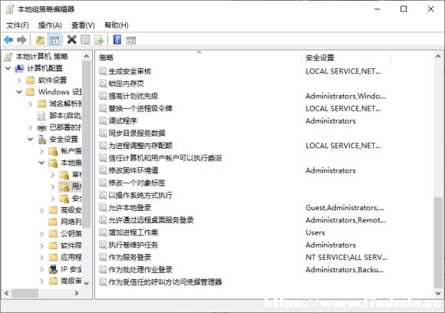Click the blue Back arrow in toolbar

[x=8, y=40]
